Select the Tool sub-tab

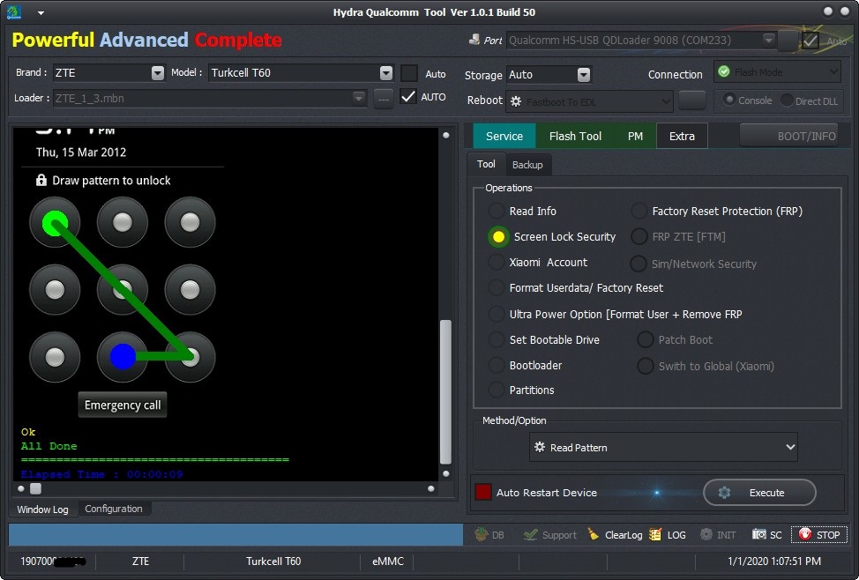coord(486,164)
